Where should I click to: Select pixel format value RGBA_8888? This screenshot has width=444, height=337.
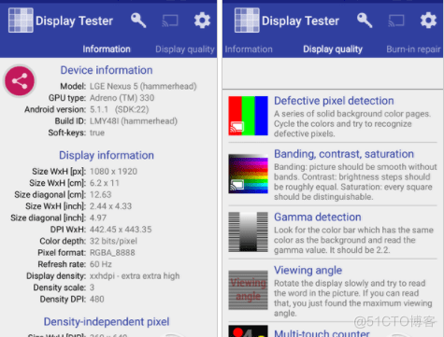[x=112, y=253]
